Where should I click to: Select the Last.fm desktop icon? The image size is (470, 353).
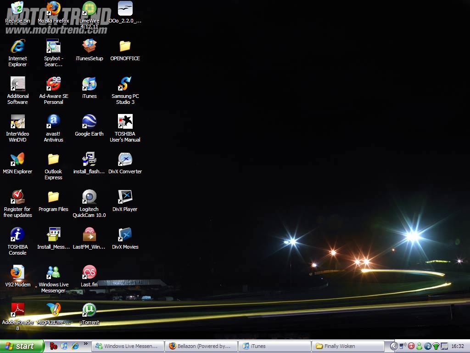click(89, 273)
